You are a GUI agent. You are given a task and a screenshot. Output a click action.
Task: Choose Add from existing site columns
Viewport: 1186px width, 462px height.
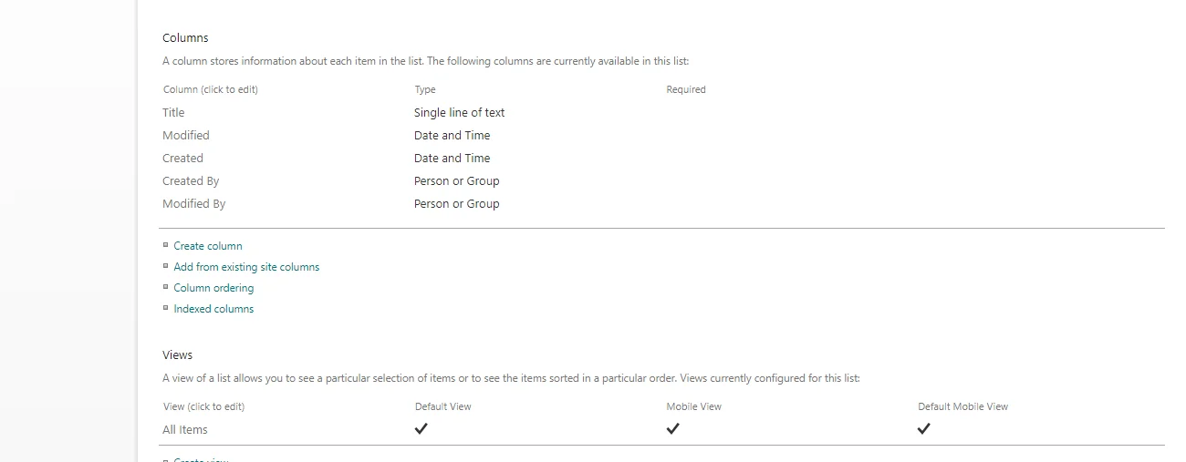click(246, 267)
